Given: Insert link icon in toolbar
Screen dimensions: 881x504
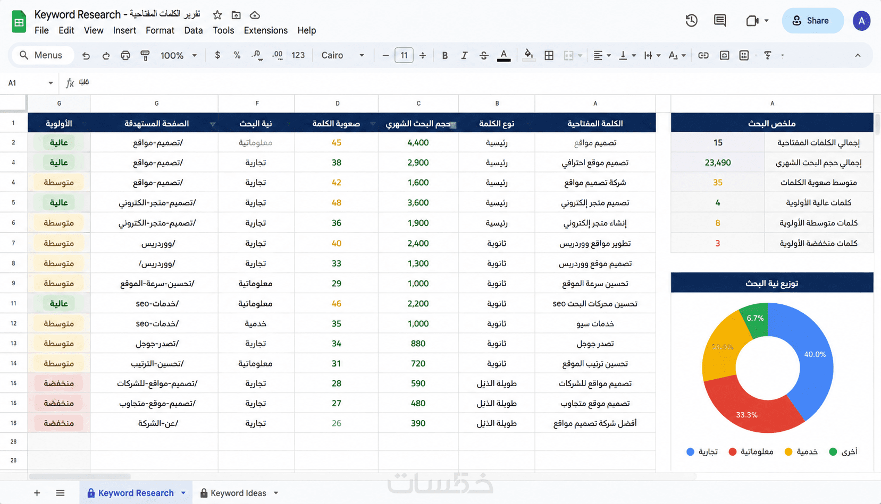Looking at the screenshot, I should (703, 55).
